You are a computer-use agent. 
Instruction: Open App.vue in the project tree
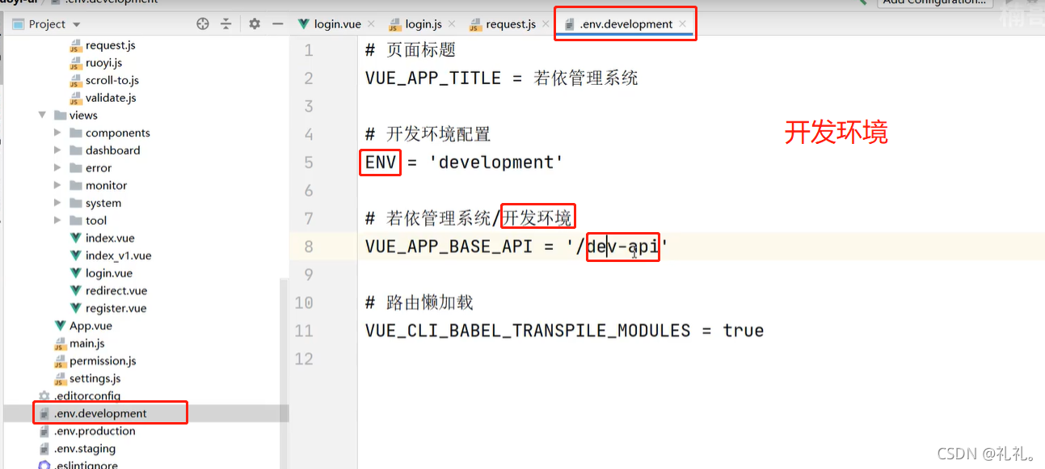click(91, 326)
